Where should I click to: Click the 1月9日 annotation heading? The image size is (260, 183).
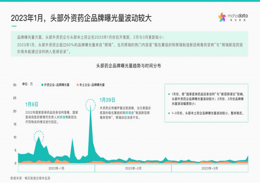[x=32, y=104]
